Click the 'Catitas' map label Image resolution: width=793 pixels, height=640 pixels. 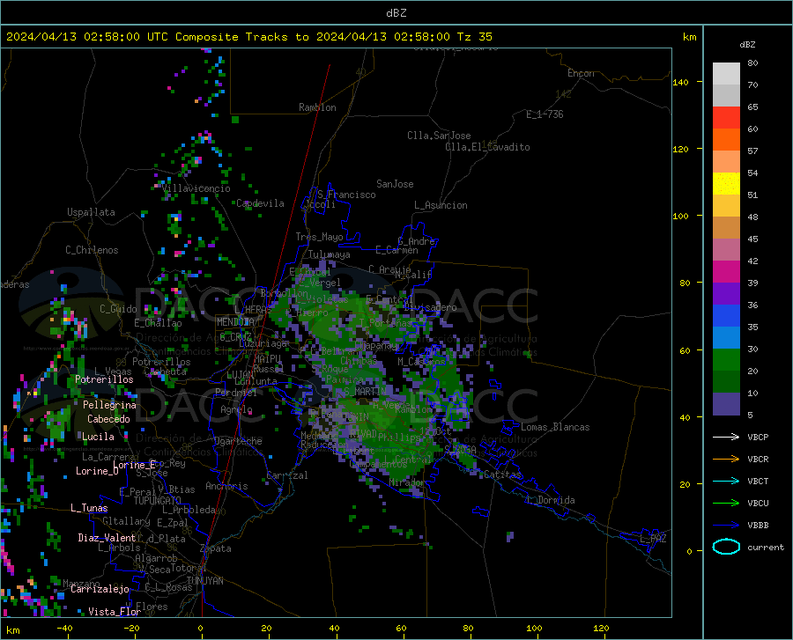tap(503, 474)
